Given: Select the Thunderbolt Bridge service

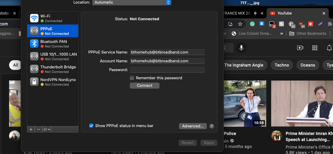Looking at the screenshot, I should 53,69.
